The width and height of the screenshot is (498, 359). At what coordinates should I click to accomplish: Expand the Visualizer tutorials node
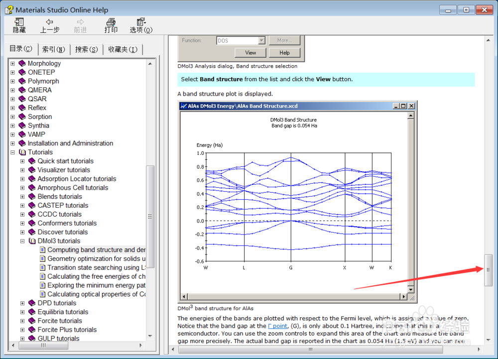pos(22,170)
